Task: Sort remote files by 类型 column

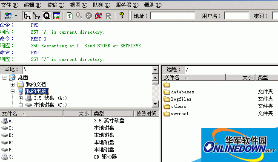Action: 267,78
